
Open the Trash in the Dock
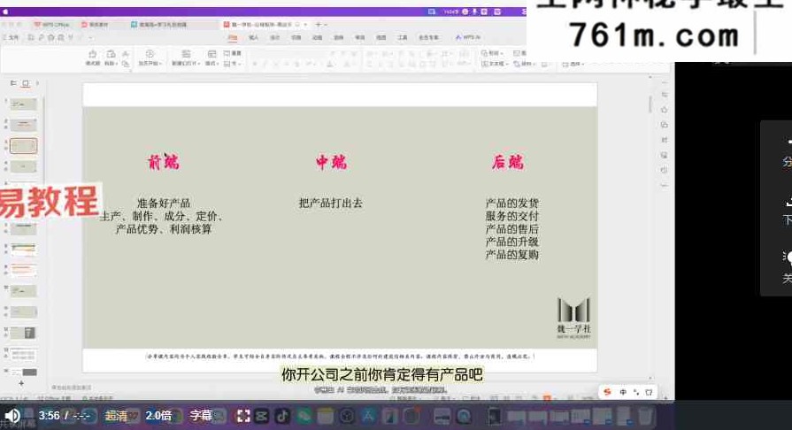(644, 416)
